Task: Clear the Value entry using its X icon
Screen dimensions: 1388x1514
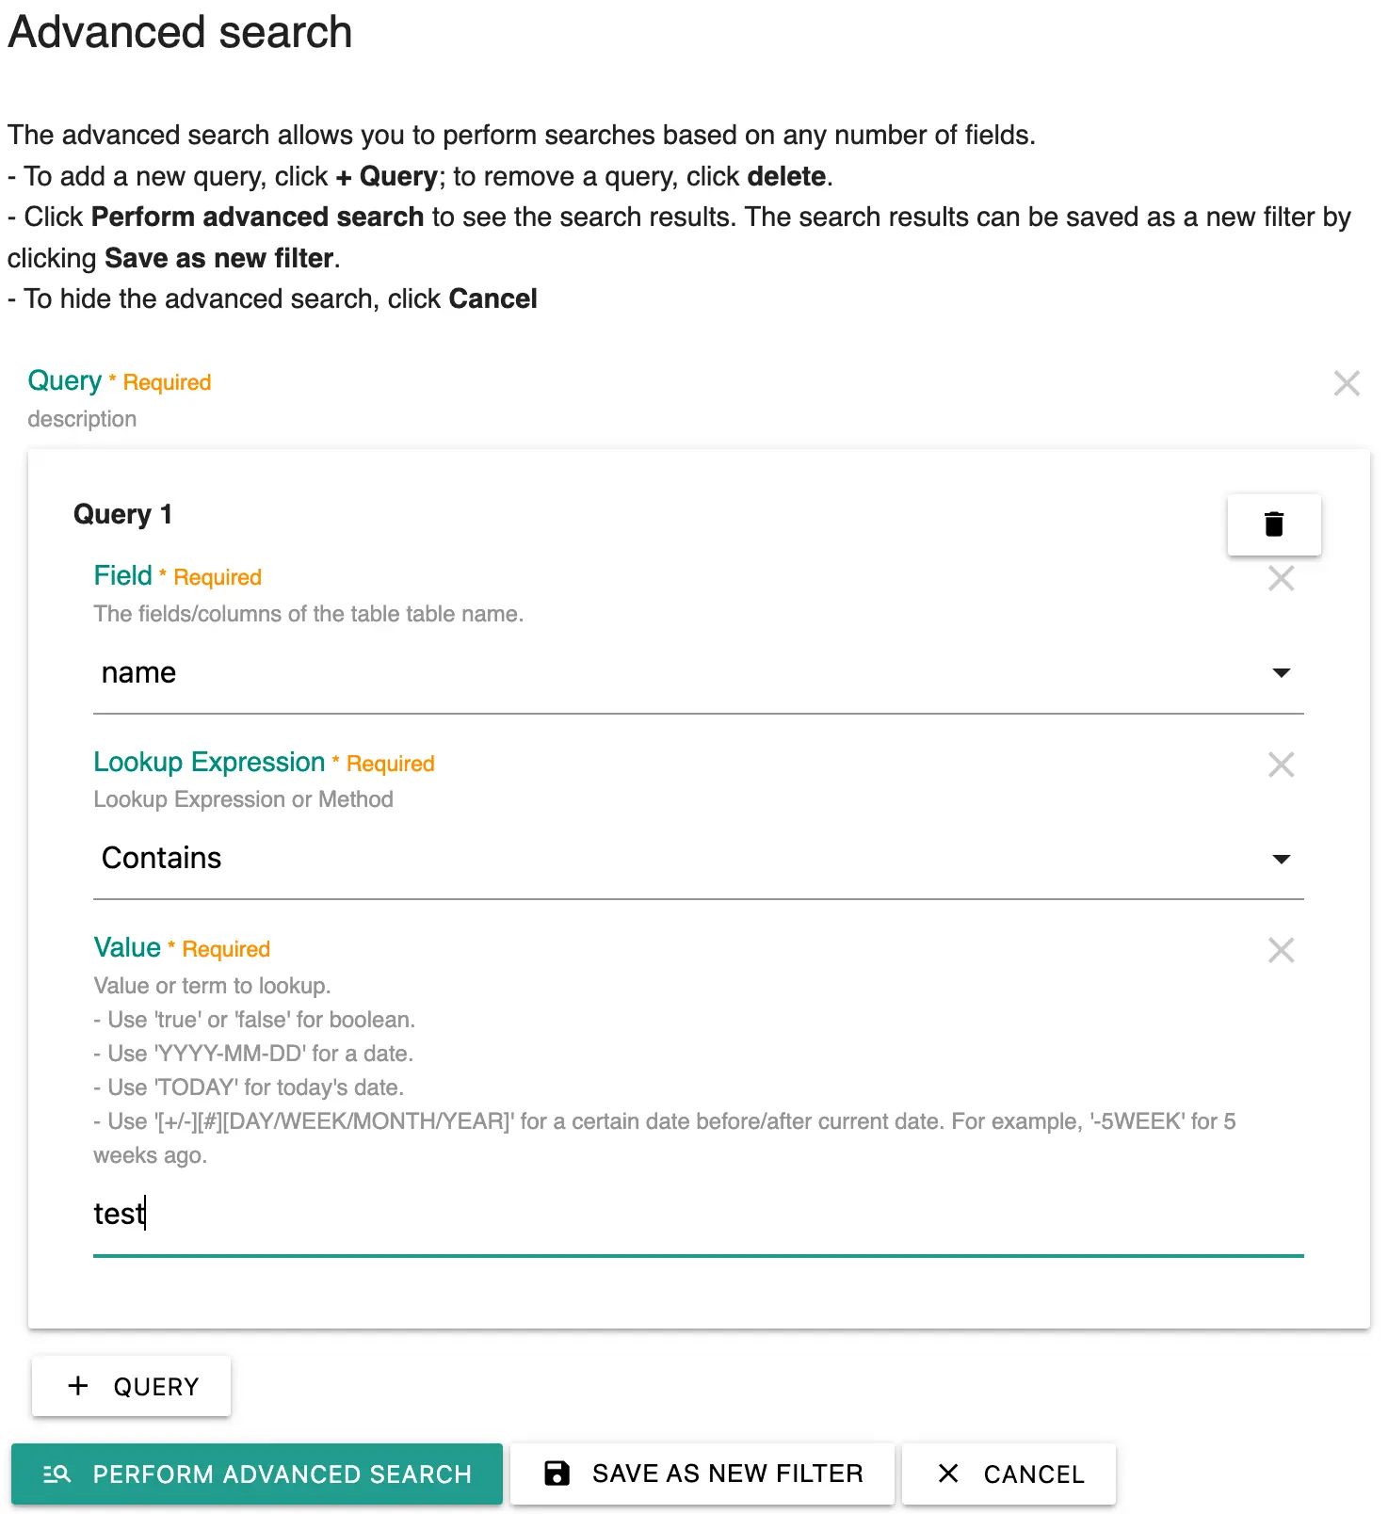Action: pyautogui.click(x=1281, y=950)
